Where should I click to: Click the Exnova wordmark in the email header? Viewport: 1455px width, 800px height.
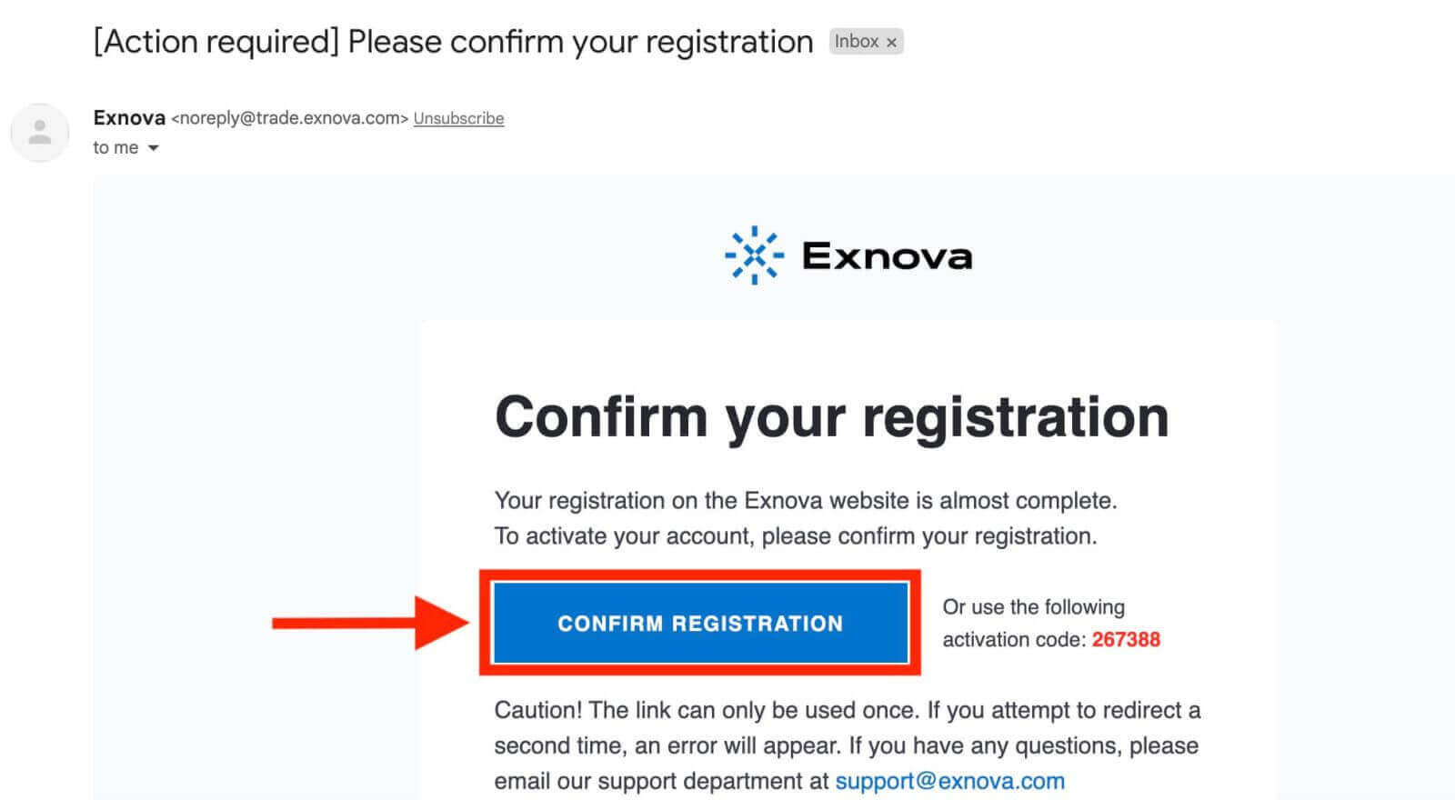[x=887, y=256]
